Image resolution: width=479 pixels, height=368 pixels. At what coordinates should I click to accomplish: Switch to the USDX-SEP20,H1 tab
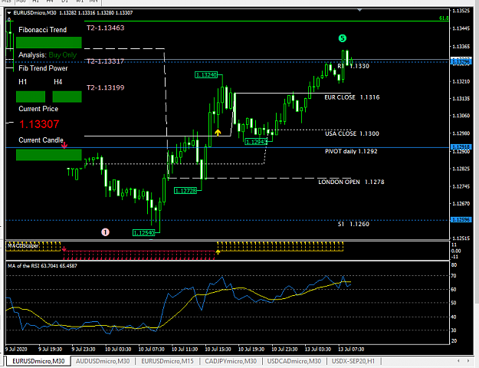point(353,361)
